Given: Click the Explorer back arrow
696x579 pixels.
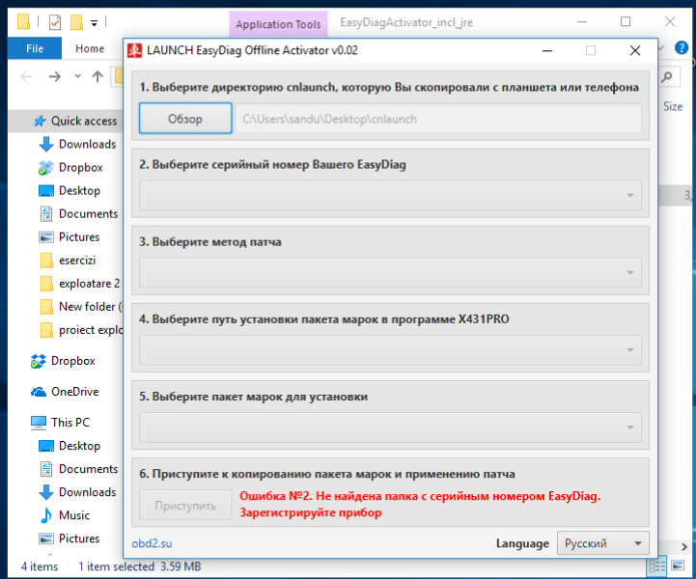Looking at the screenshot, I should click(24, 76).
